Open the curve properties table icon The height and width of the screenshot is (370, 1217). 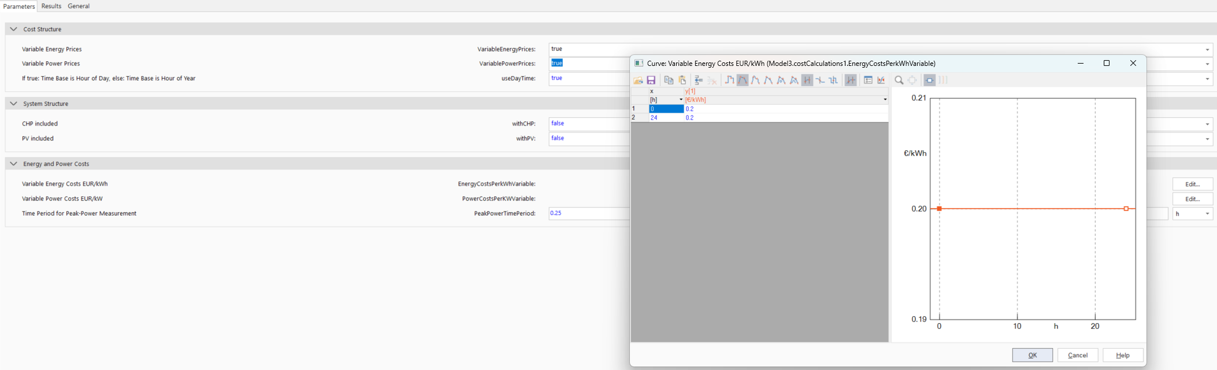pos(868,80)
